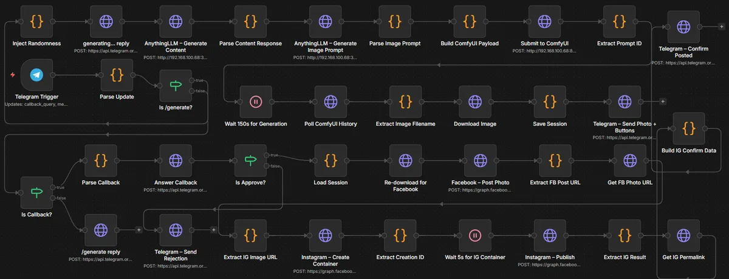Open Telegram – Send Rejection node
Screen dimensions: 729x279
tap(176, 230)
